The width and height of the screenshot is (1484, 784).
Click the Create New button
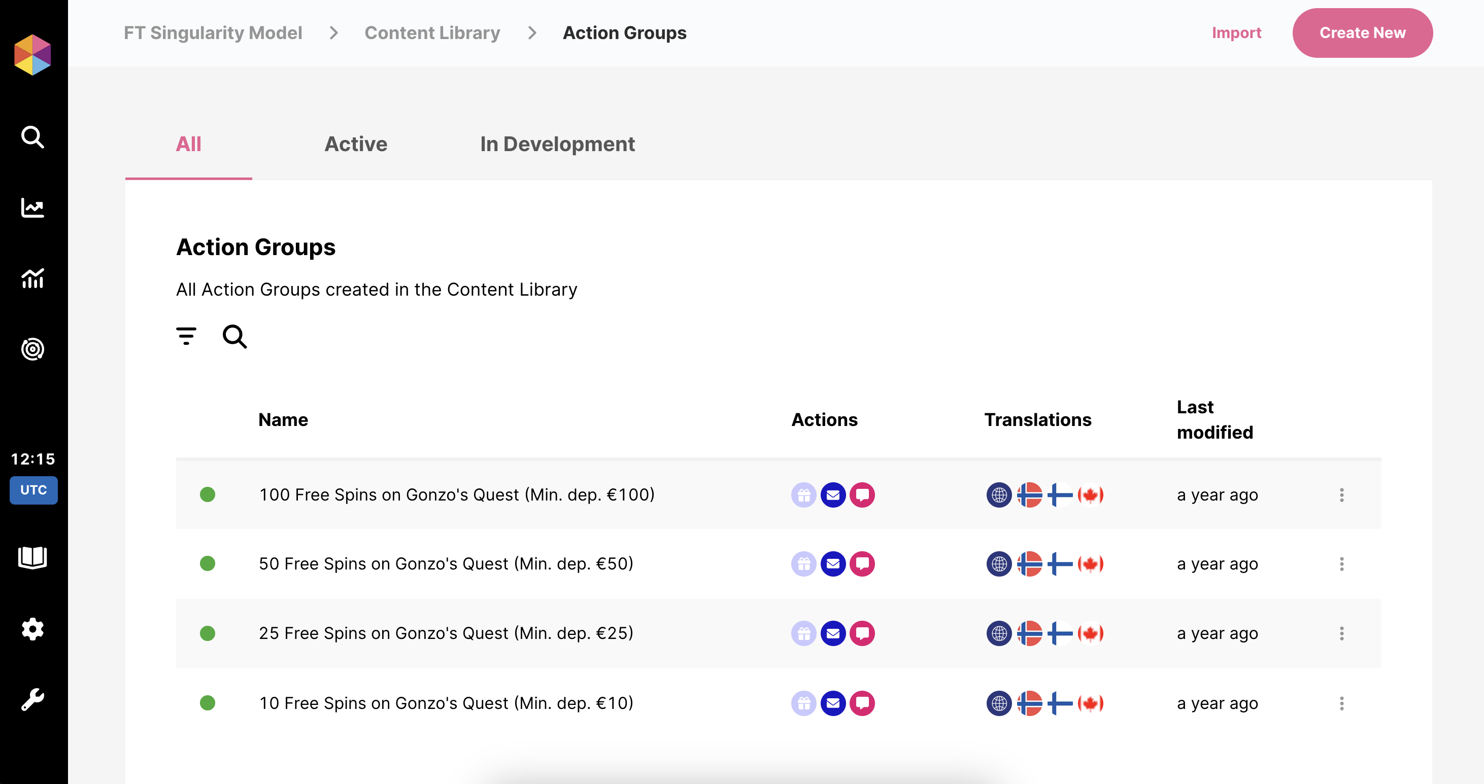[x=1362, y=33]
